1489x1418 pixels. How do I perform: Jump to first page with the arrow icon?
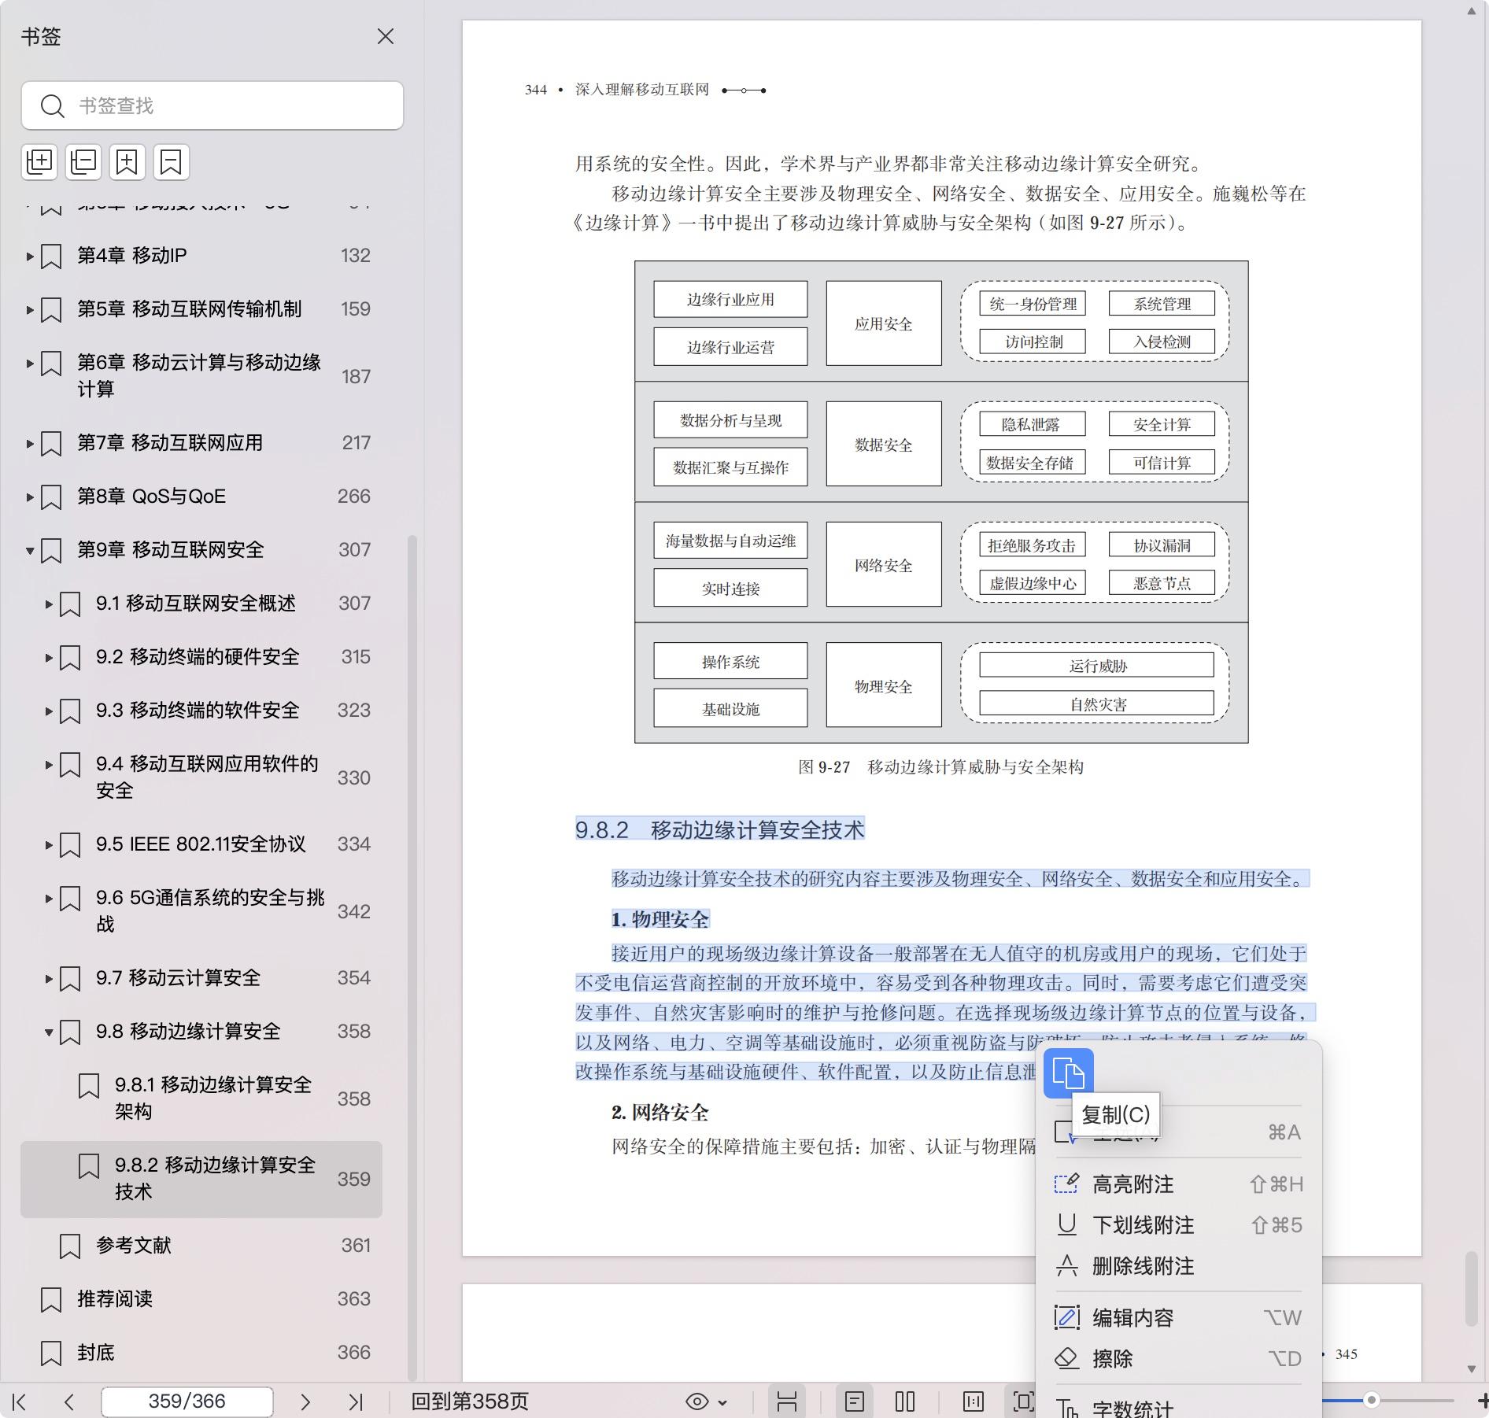[x=20, y=1401]
